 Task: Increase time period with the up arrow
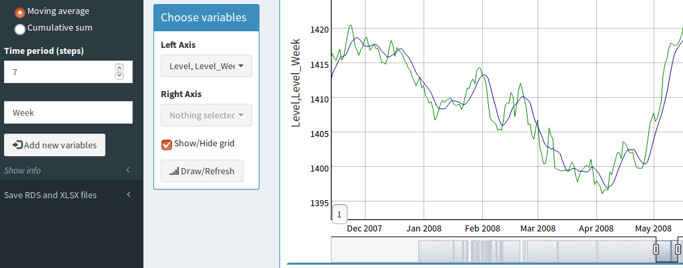pyautogui.click(x=119, y=67)
